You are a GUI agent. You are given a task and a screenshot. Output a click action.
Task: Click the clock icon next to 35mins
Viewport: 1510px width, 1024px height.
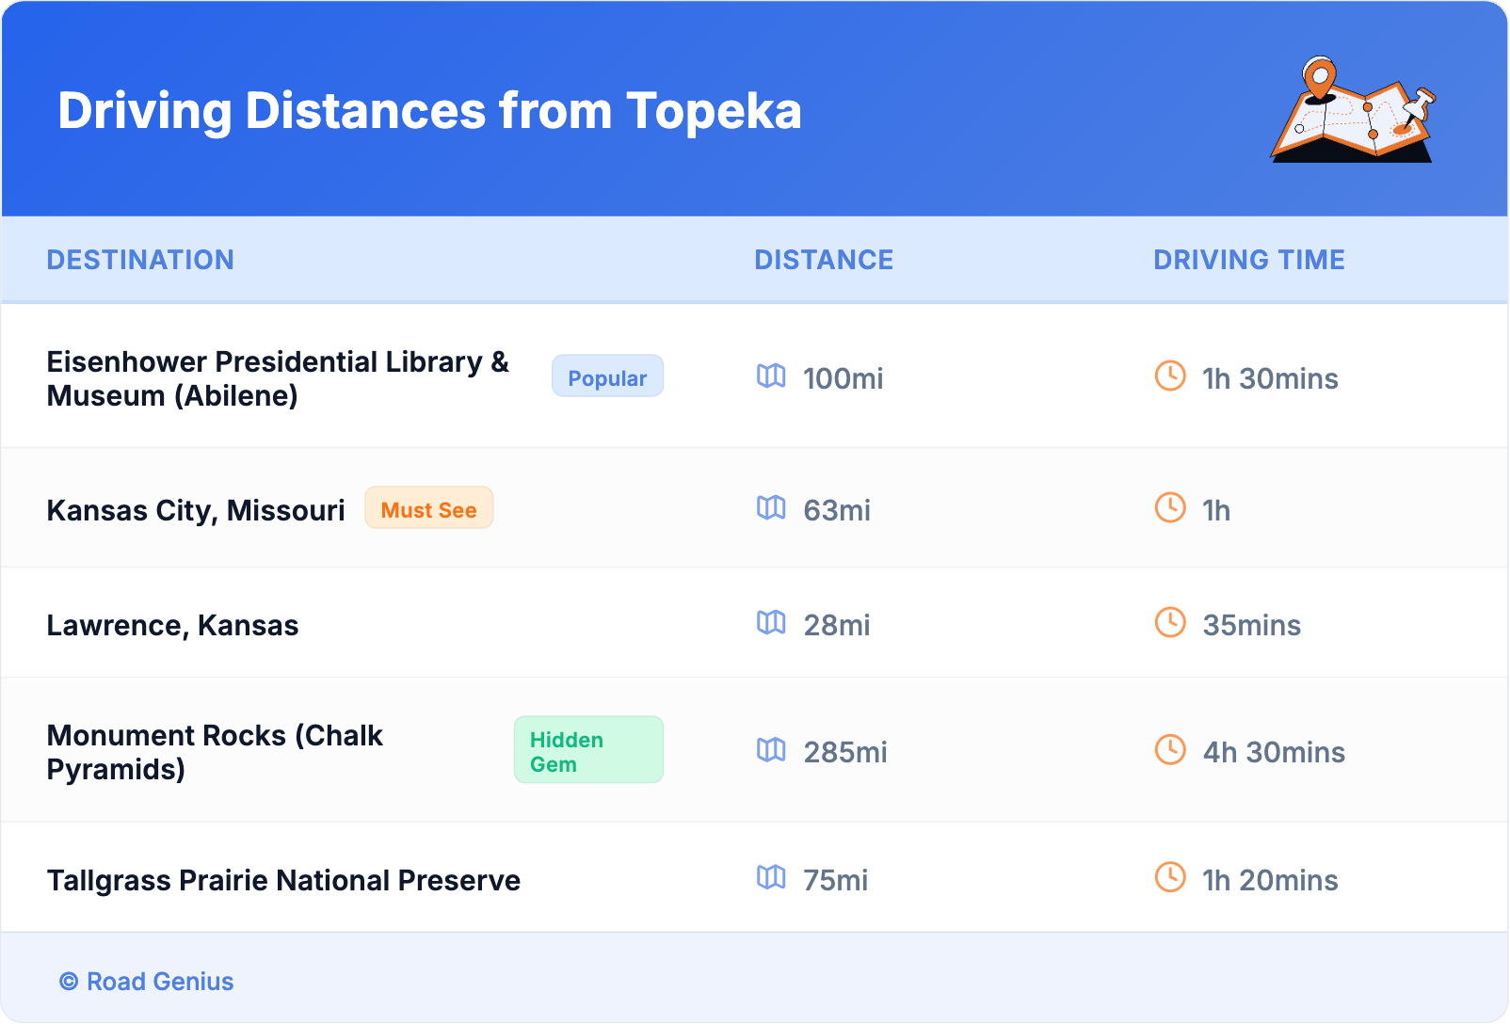pyautogui.click(x=1170, y=623)
